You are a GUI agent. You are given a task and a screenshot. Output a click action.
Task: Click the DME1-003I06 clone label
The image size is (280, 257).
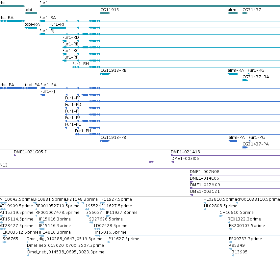[185, 159]
